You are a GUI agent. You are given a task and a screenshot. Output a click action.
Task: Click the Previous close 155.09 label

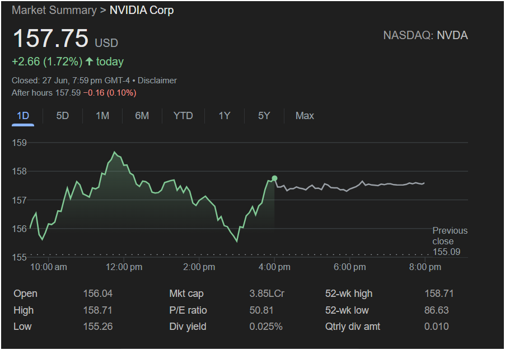[x=450, y=242]
